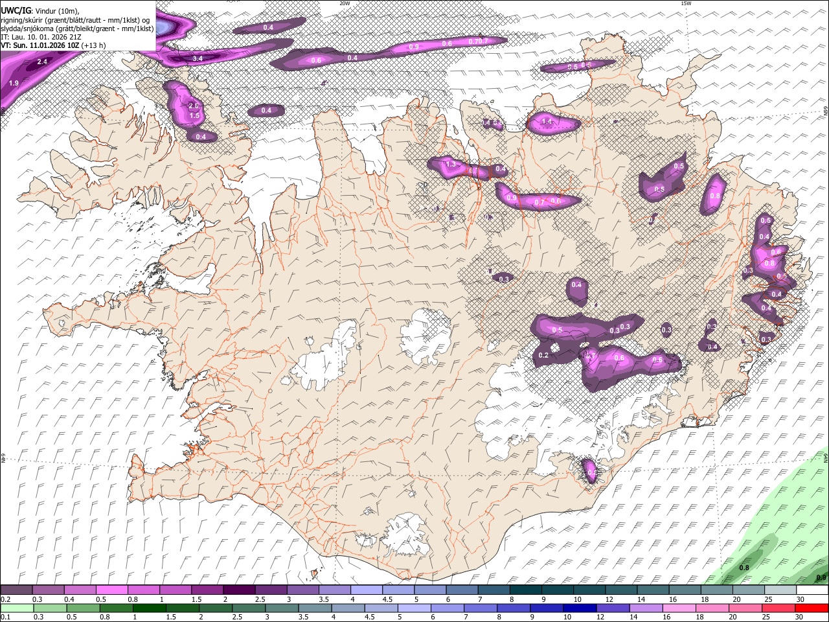Choose the light pink 16–18 rain-scale swatch
829x622 pixels.
[680, 608]
